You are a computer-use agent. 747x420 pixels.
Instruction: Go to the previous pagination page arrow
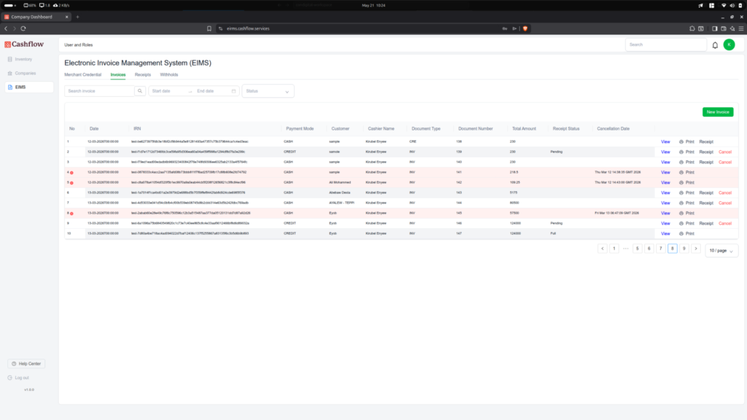click(x=602, y=249)
